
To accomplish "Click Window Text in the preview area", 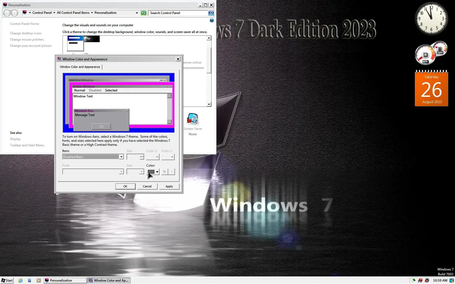I will [x=83, y=96].
